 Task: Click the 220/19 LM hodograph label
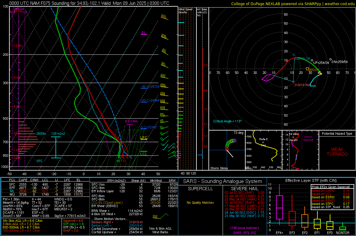pyautogui.click(x=302, y=58)
